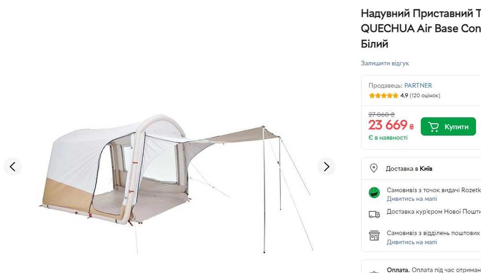Click the green Rozetka pickup smiley icon
The image size is (481, 273).
pyautogui.click(x=374, y=193)
